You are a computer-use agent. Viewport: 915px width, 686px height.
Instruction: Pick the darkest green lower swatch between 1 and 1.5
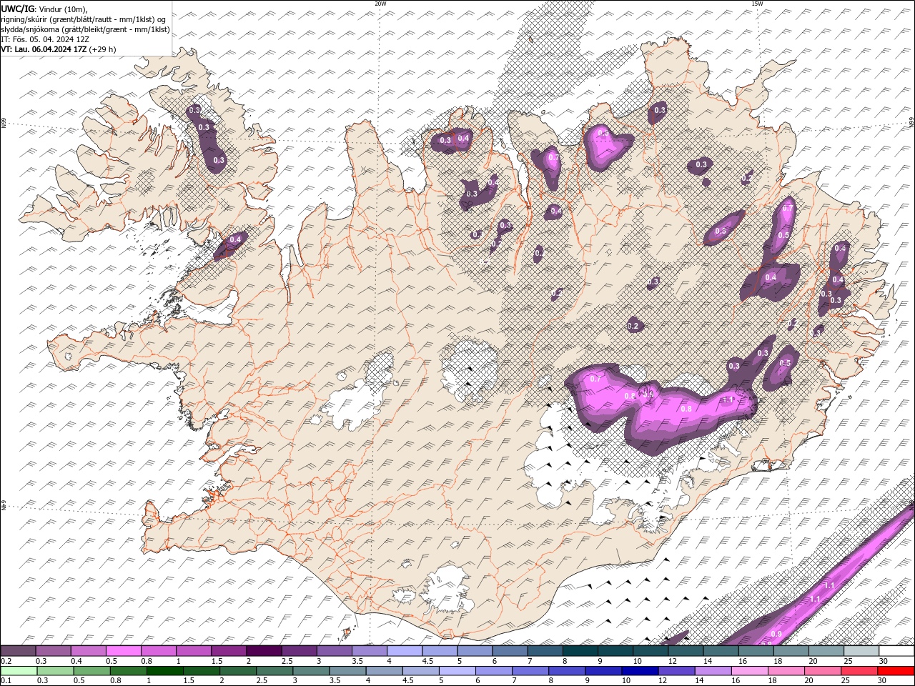click(164, 671)
